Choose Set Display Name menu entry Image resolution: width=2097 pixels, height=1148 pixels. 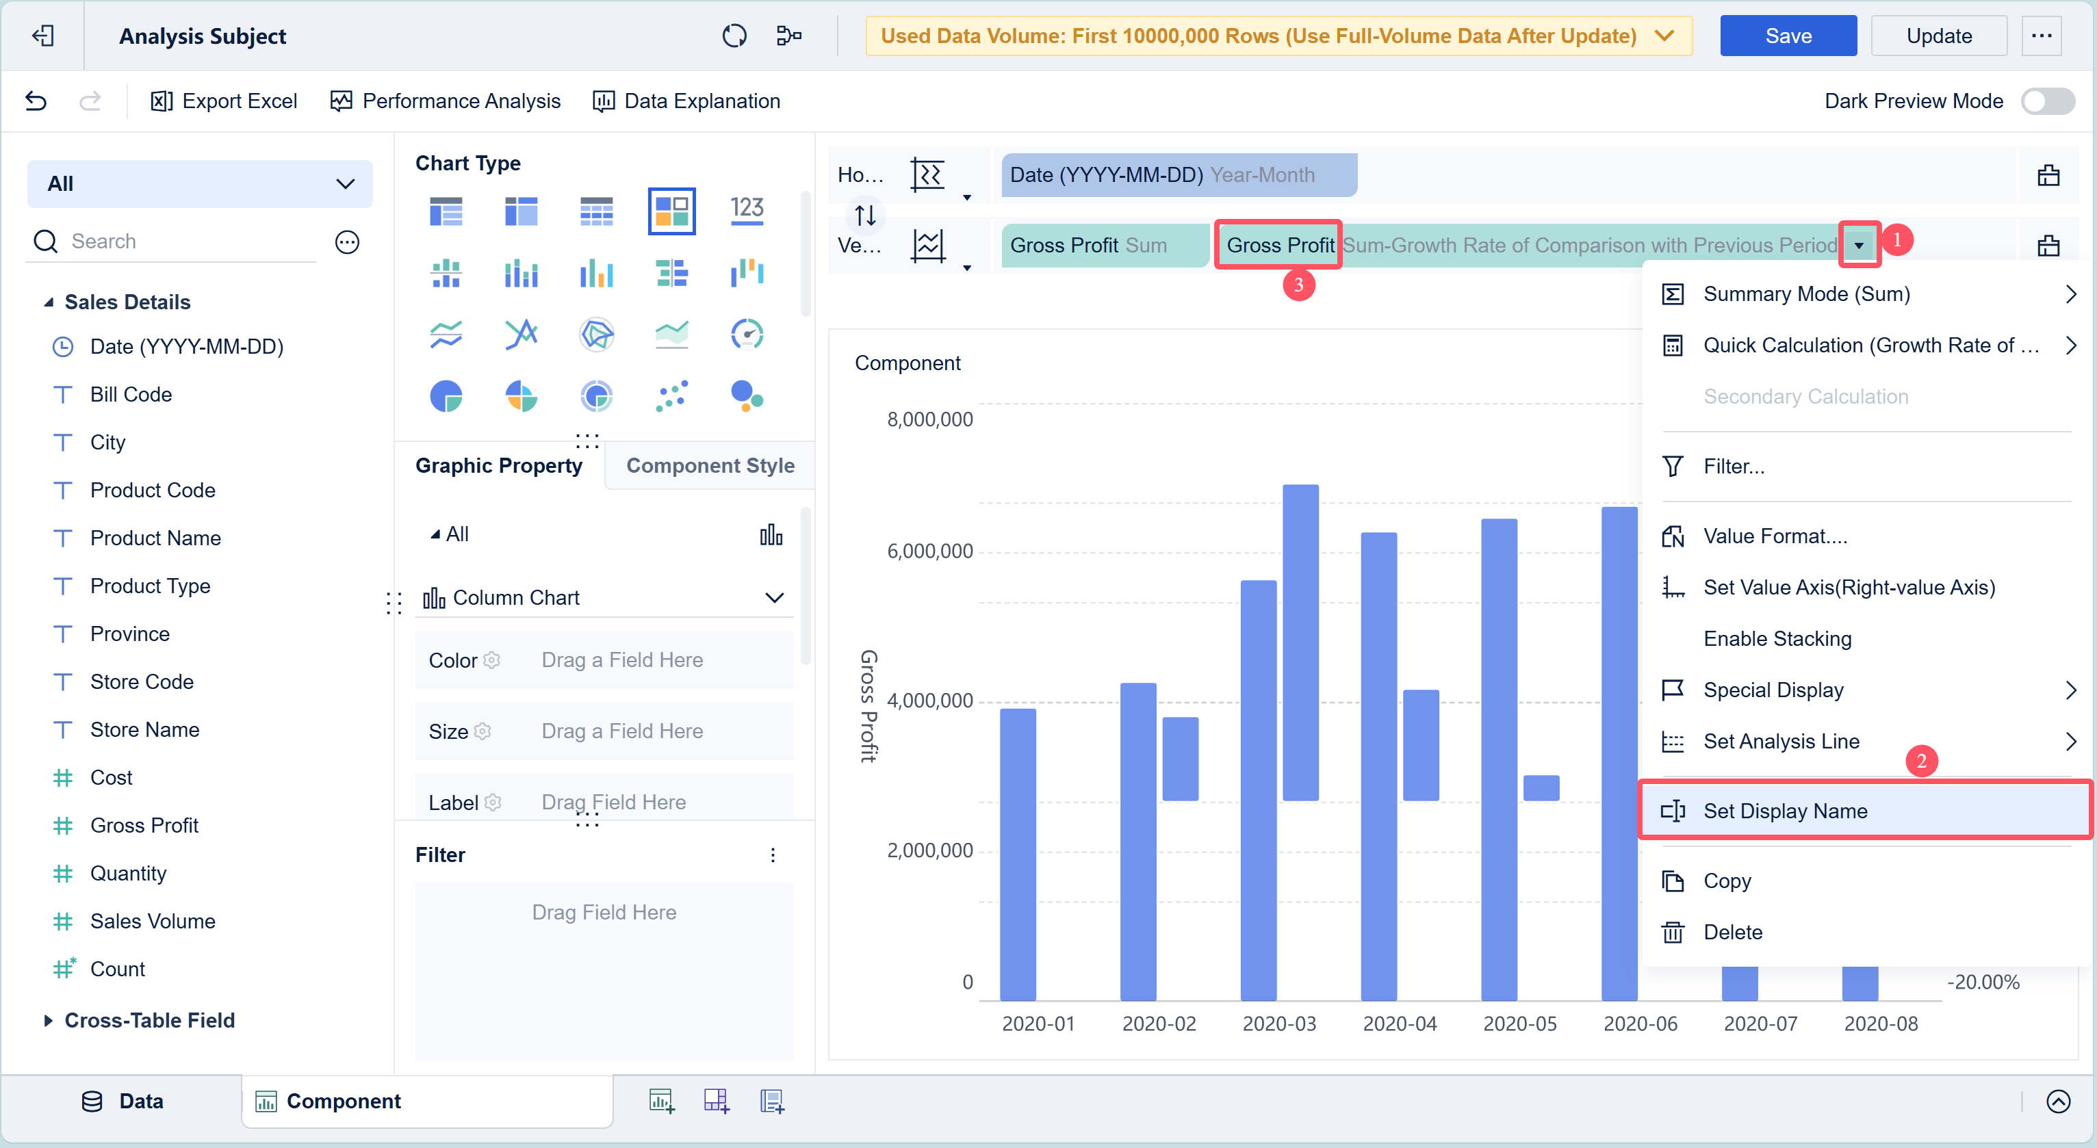(x=1865, y=810)
